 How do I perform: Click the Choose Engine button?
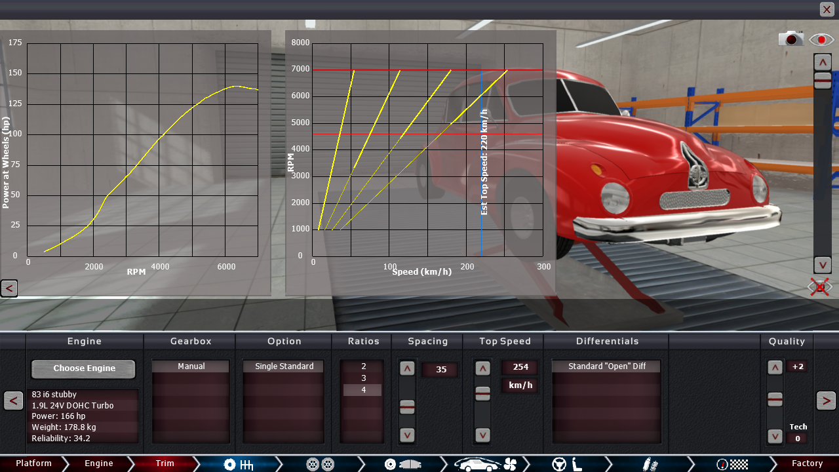[84, 368]
